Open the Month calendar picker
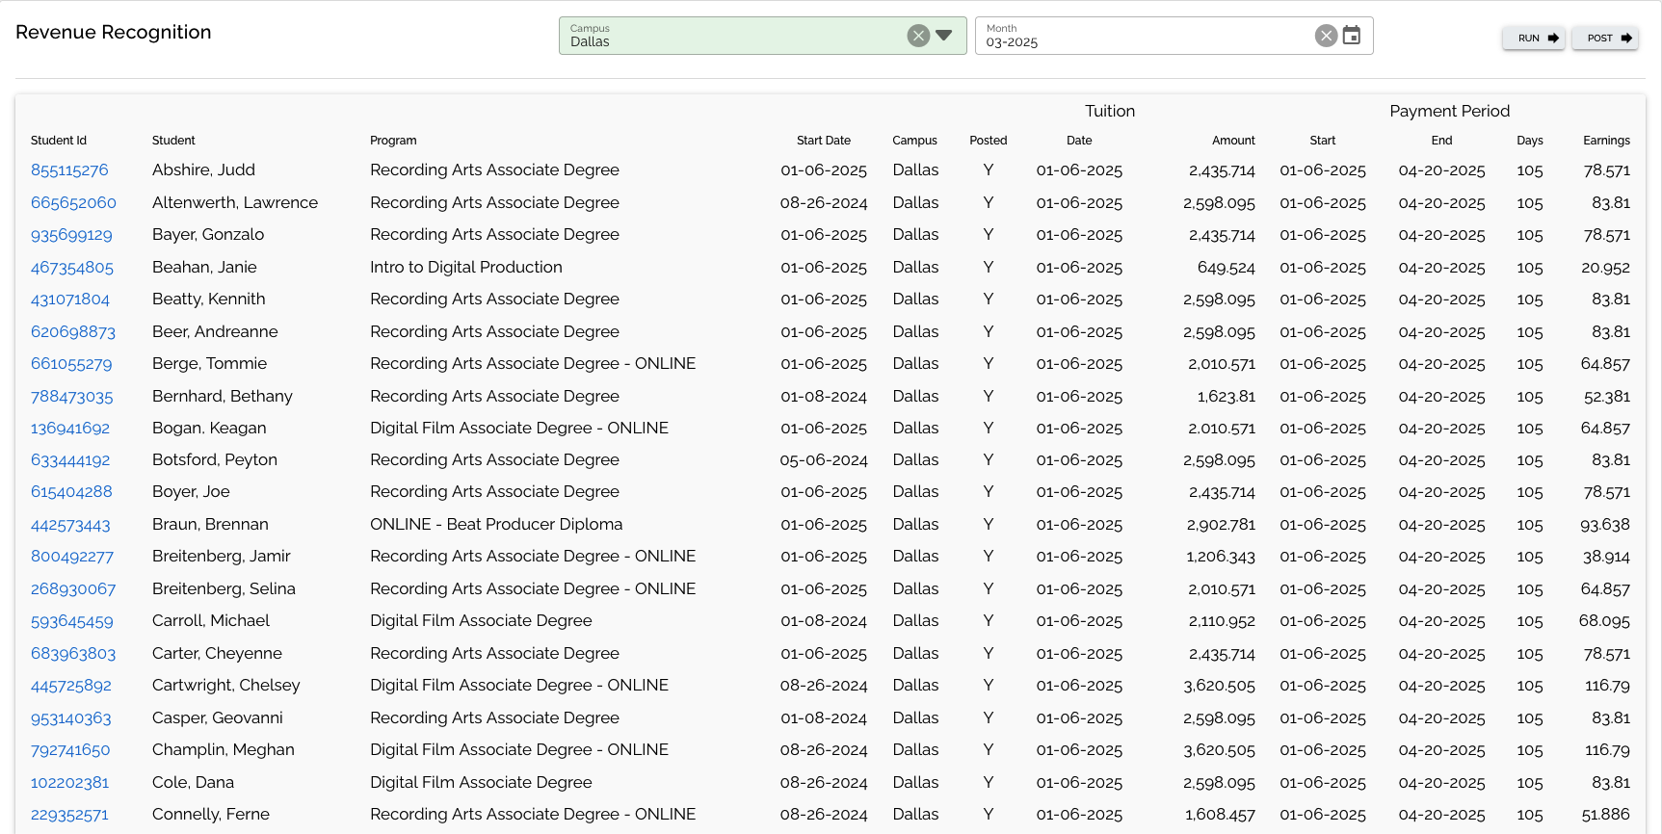This screenshot has height=834, width=1662. [1352, 36]
